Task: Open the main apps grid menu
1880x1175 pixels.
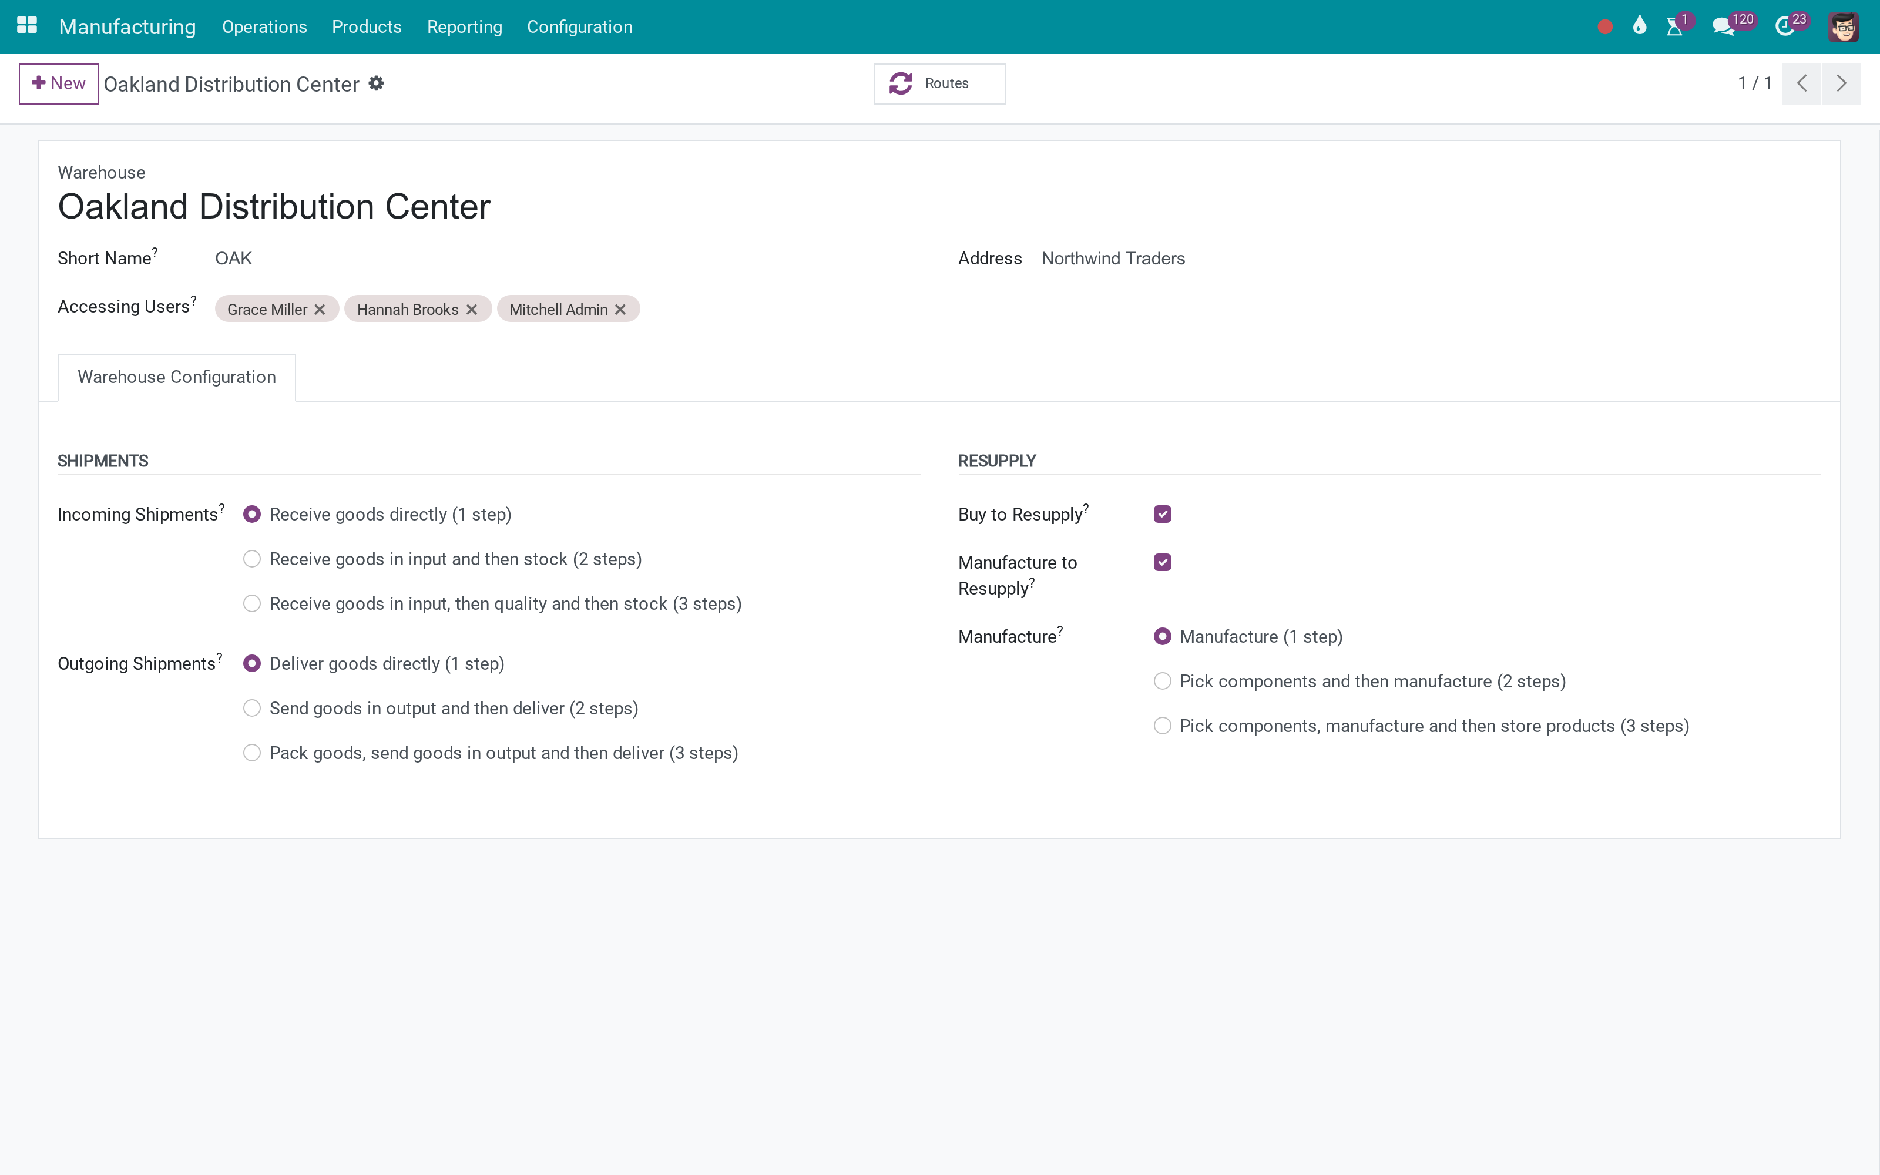Action: coord(27,26)
